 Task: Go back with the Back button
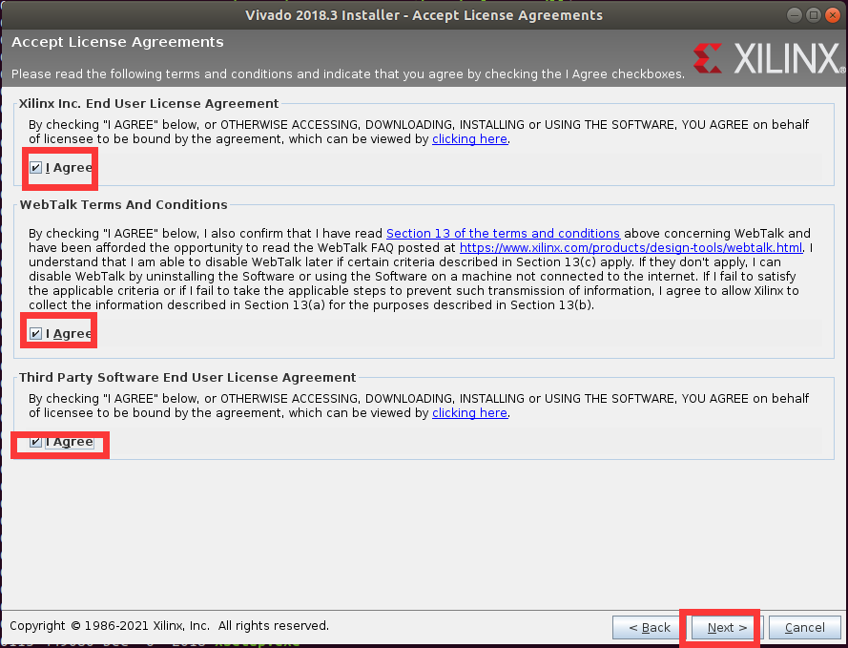(x=649, y=627)
